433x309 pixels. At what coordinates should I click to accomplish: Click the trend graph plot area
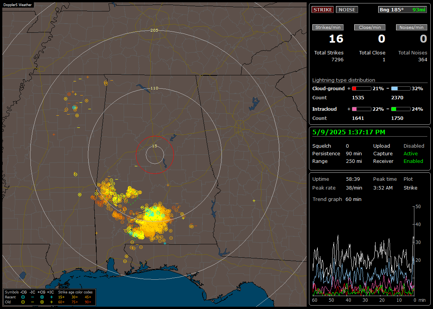pyautogui.click(x=363, y=251)
